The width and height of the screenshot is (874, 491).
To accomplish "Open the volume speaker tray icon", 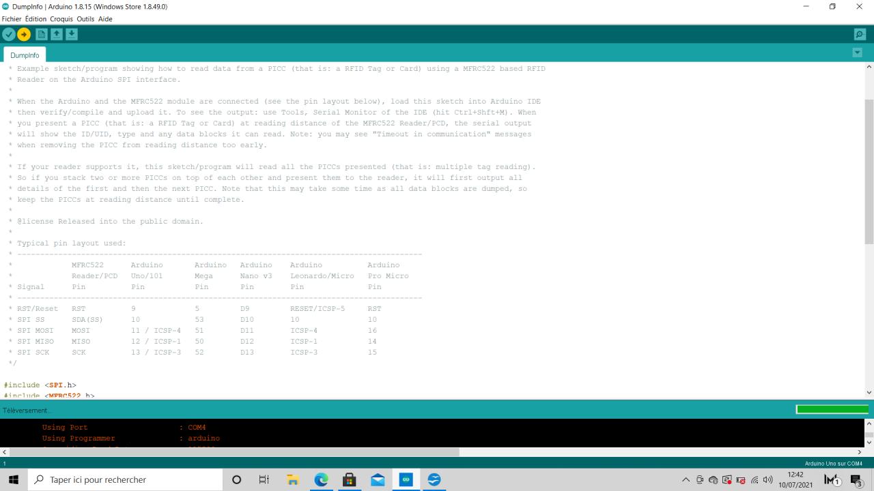I will [x=768, y=480].
